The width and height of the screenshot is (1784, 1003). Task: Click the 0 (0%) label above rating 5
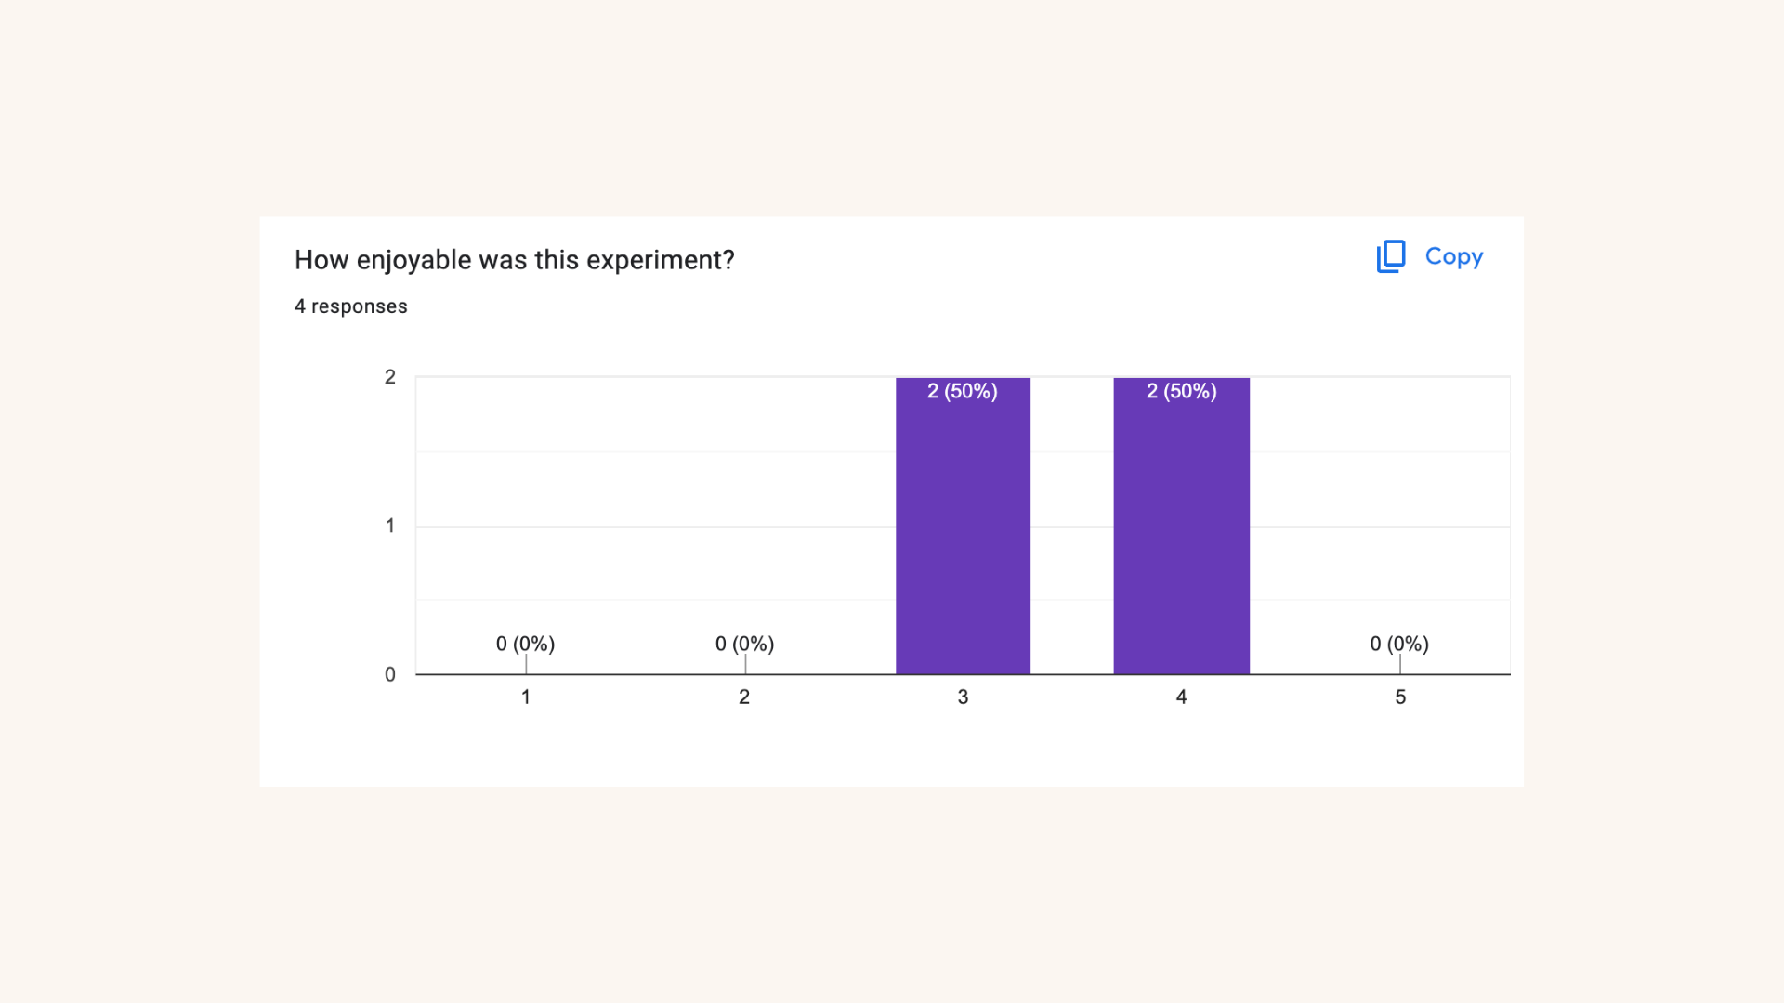[1399, 644]
